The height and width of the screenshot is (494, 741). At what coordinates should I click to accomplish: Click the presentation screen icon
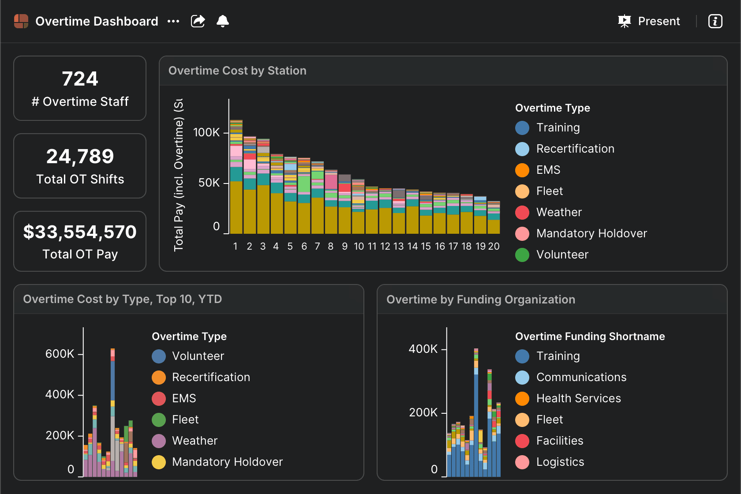coord(625,21)
